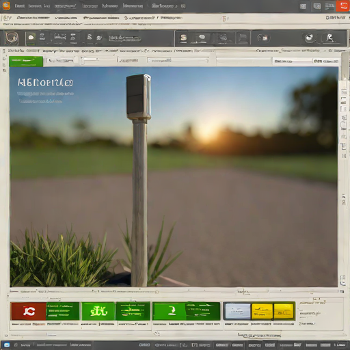This screenshot has width=350, height=350.
Task: Click the blue icon at the taskbar's left end
Action: (x=6, y=345)
